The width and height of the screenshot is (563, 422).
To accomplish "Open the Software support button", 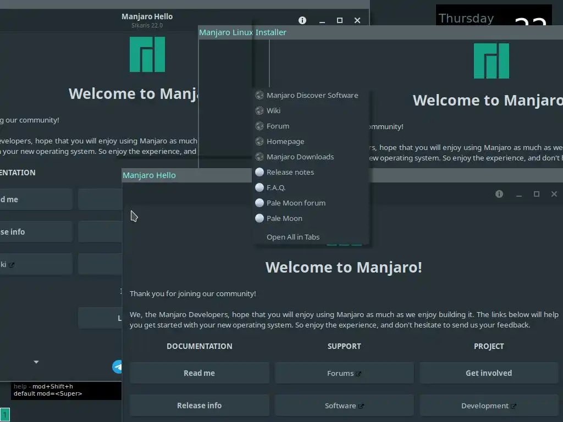I will click(x=344, y=406).
